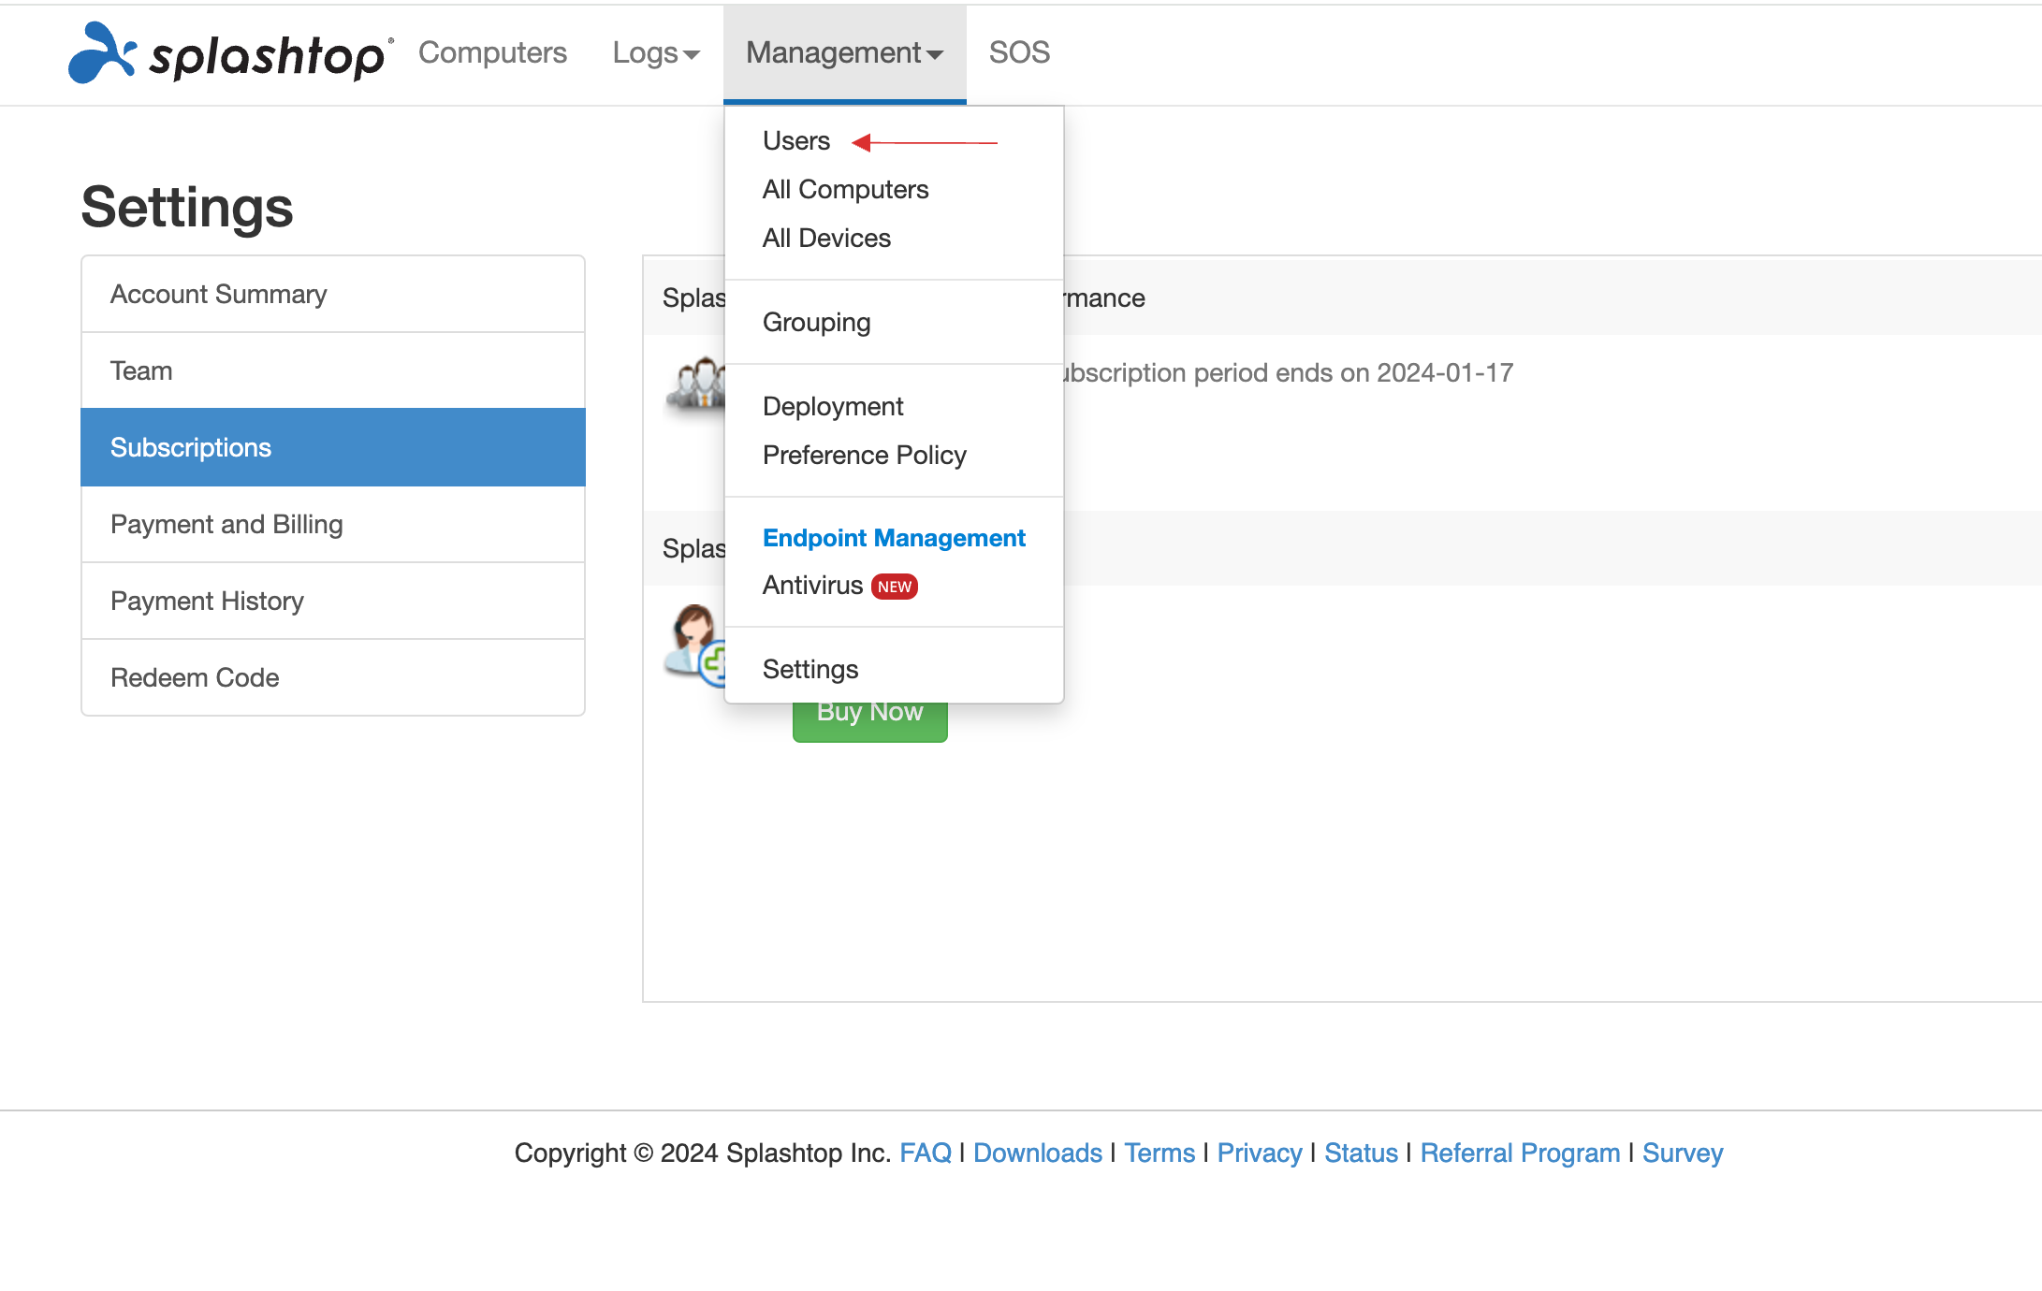2042x1291 pixels.
Task: Open Account Summary in the sidebar
Action: pos(333,294)
